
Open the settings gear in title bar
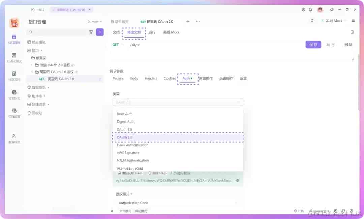tap(303, 10)
